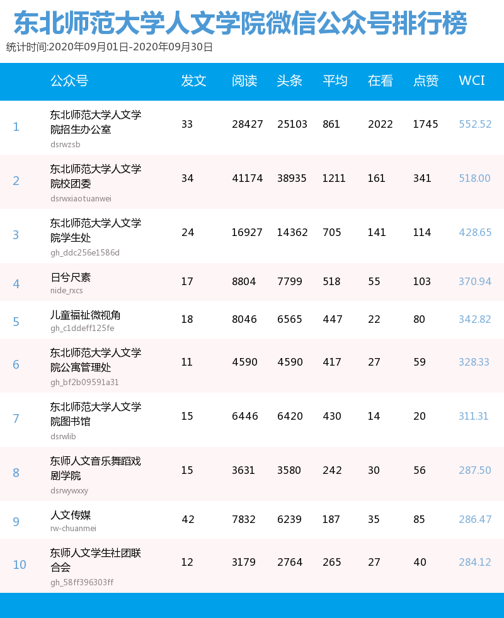Click the WCI value 284.12
504x618 pixels.
click(x=475, y=562)
